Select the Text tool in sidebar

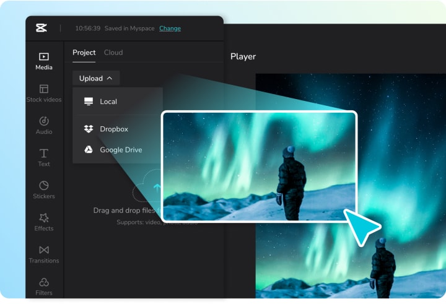pos(44,157)
